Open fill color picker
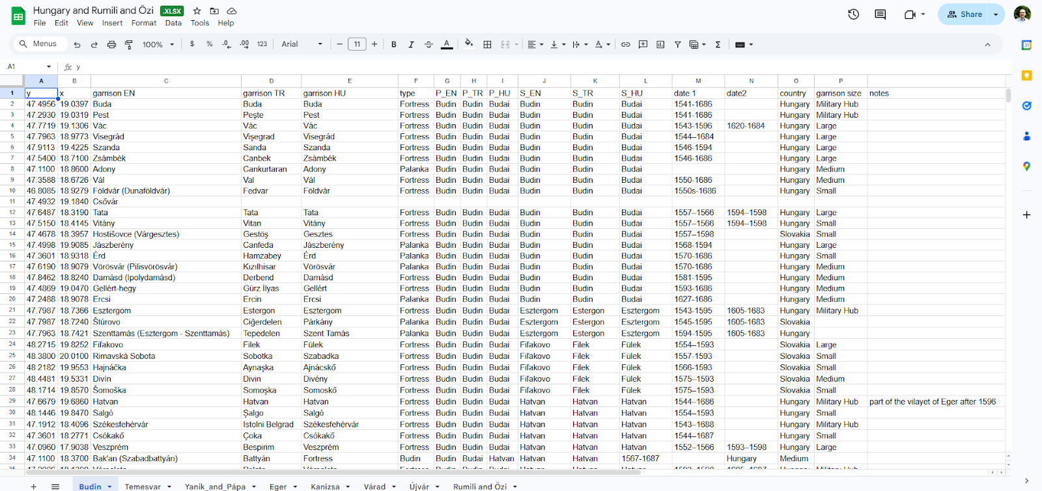This screenshot has width=1042, height=491. click(468, 44)
